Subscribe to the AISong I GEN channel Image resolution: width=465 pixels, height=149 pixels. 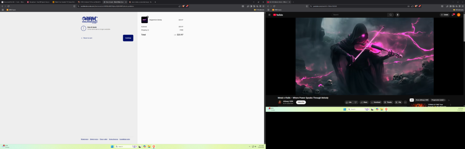(x=301, y=102)
